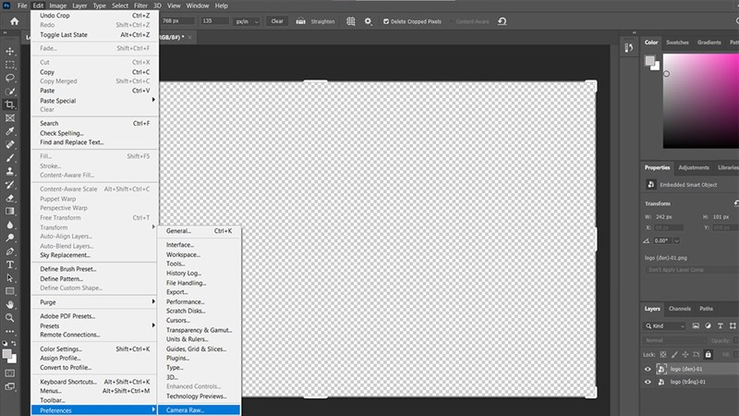Select the Frame tool

tap(10, 118)
